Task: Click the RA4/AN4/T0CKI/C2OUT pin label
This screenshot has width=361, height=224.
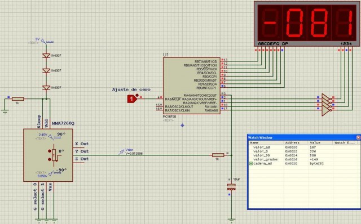Action: point(200,95)
